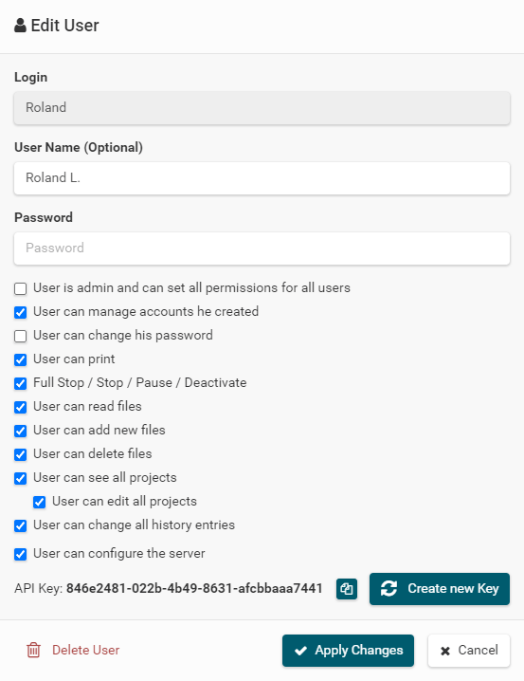The width and height of the screenshot is (524, 681).
Task: Toggle 'User can add new files'
Action: (21, 431)
